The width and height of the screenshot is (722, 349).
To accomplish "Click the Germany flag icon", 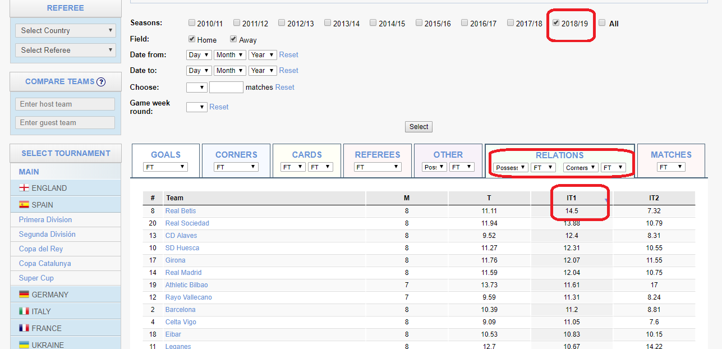I will click(x=24, y=295).
